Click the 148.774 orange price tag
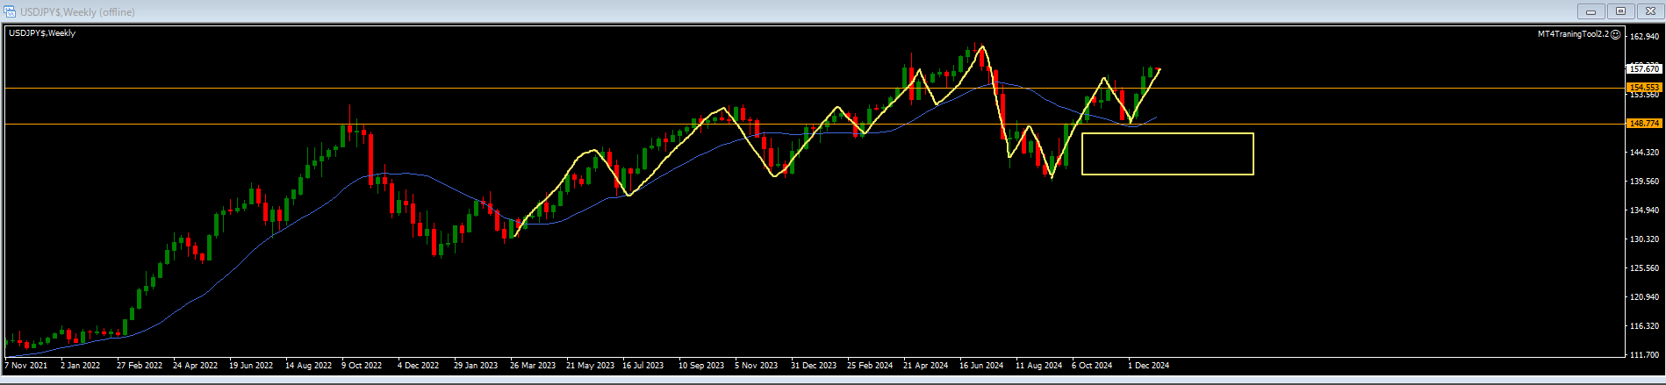 tap(1644, 124)
